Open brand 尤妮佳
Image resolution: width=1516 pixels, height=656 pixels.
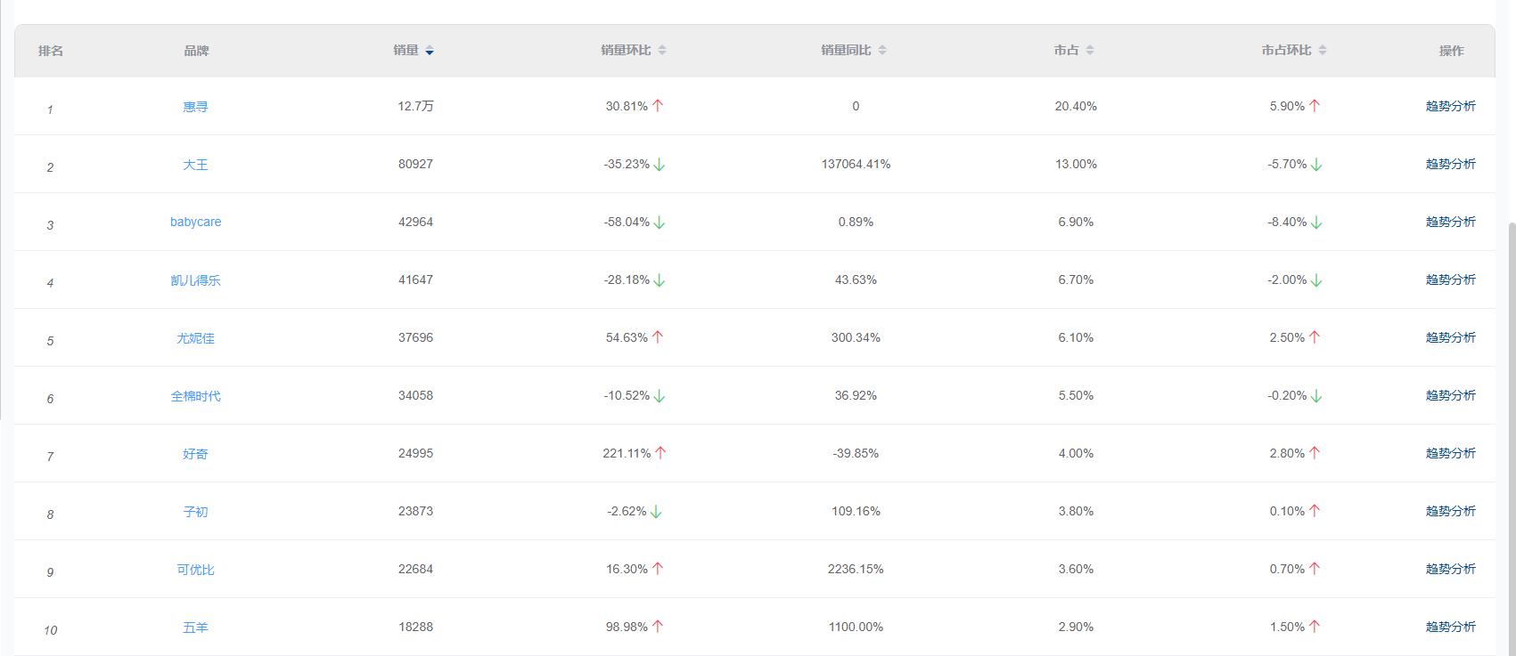(195, 338)
